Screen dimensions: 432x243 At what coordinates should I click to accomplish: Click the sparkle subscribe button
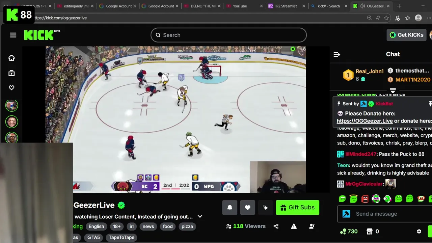point(266,208)
